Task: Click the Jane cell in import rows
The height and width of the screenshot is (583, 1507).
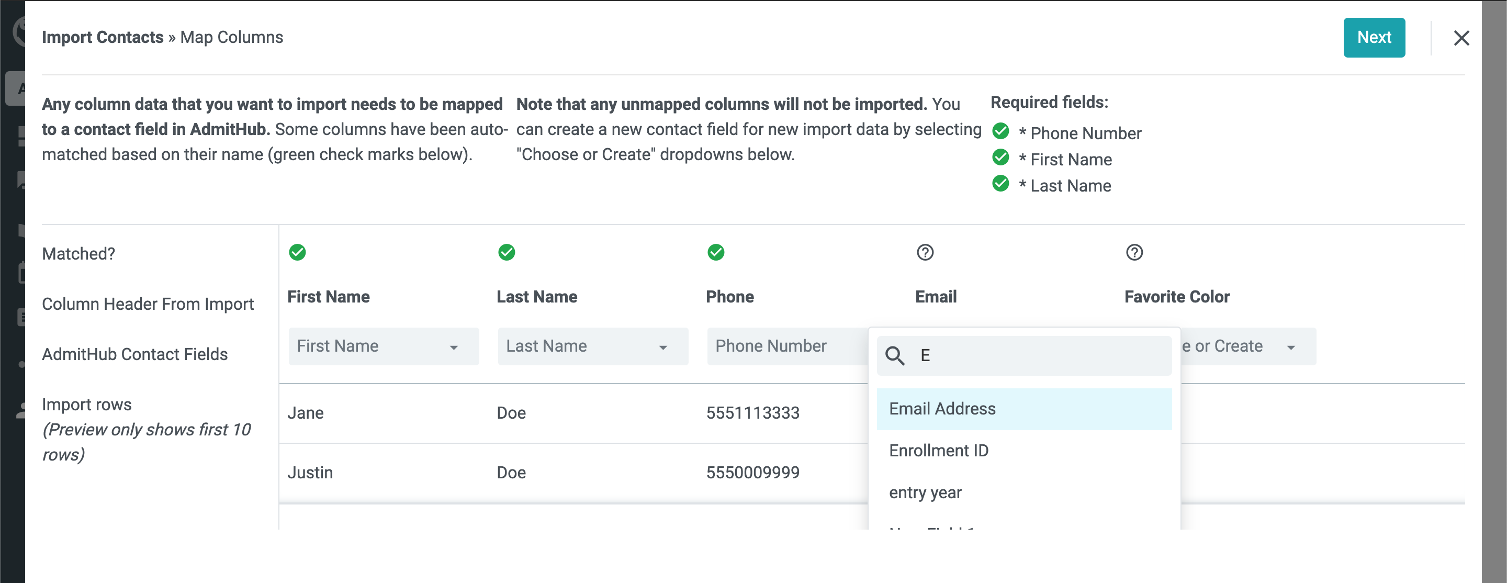Action: pos(306,413)
